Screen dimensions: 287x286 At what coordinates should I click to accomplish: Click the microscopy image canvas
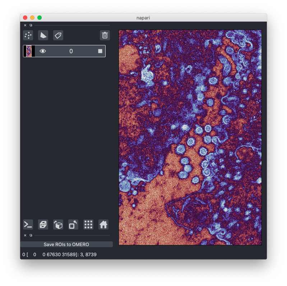[x=190, y=137]
